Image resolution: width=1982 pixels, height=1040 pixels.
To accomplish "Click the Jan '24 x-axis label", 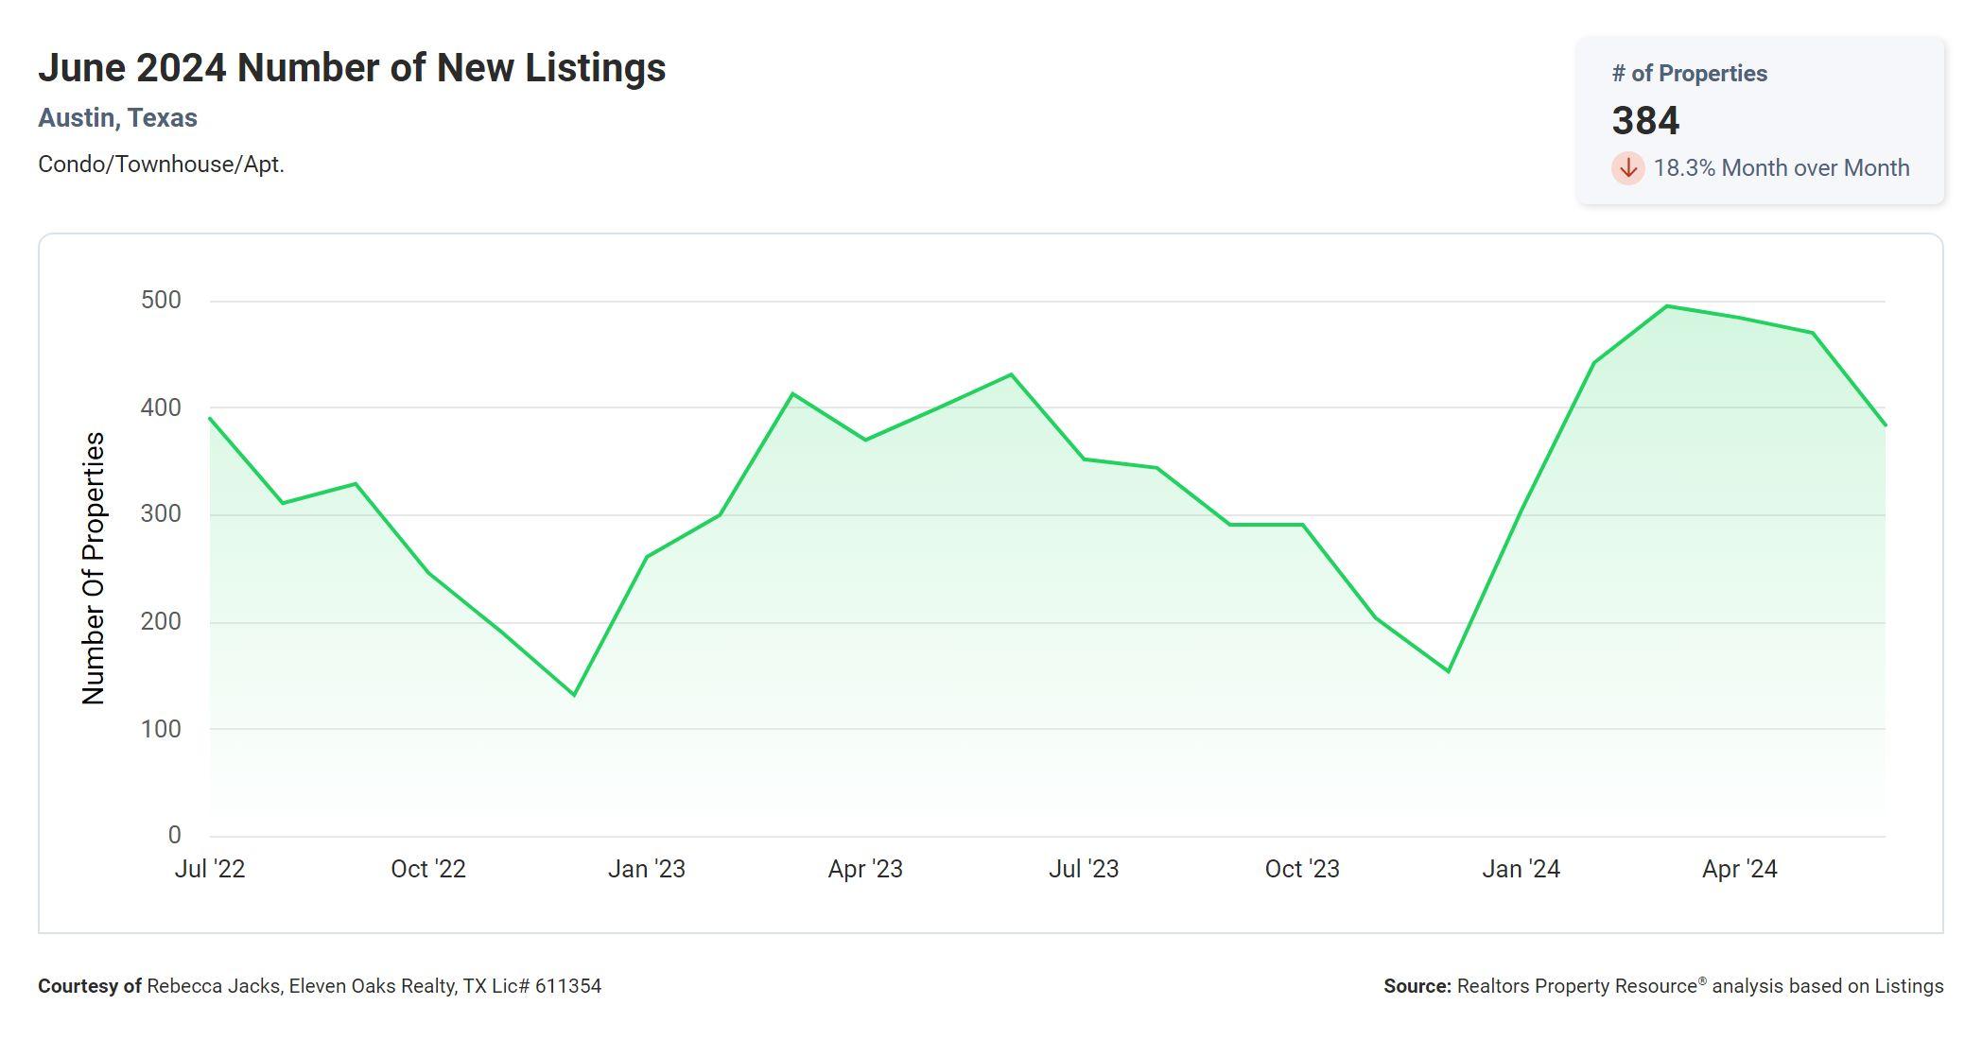I will 1521,869.
